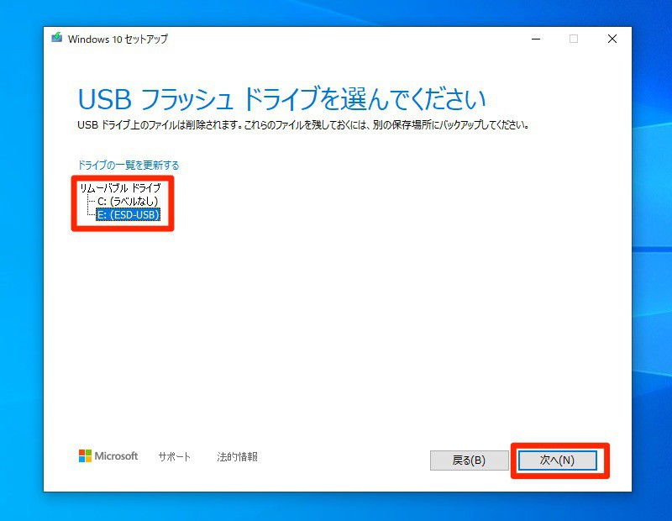
Task: Close the Windows 10 setup window
Action: click(x=612, y=39)
